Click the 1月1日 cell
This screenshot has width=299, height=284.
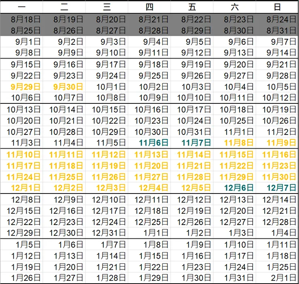[149, 233]
